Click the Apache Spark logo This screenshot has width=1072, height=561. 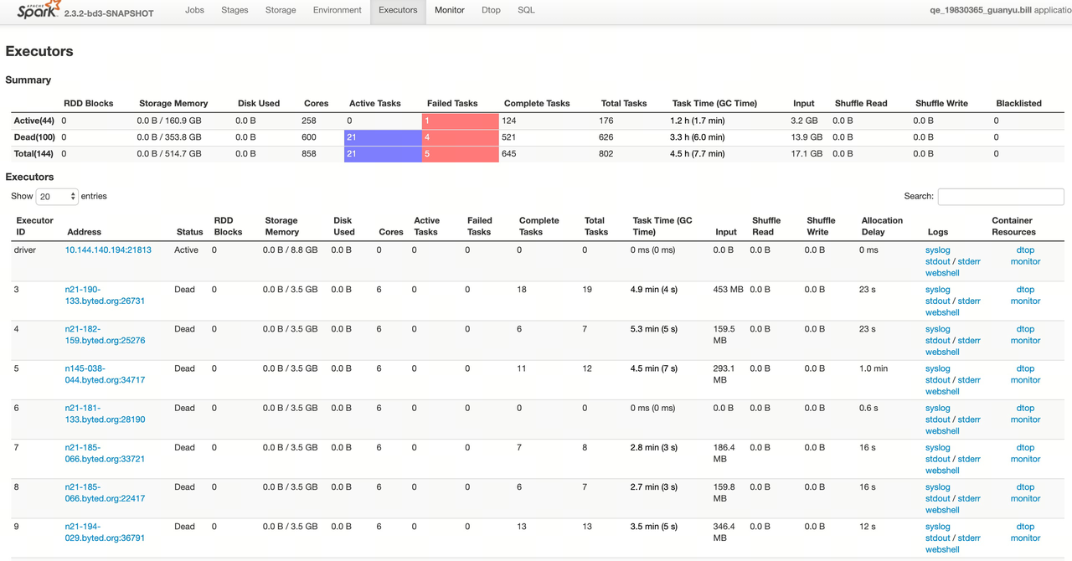(x=39, y=10)
